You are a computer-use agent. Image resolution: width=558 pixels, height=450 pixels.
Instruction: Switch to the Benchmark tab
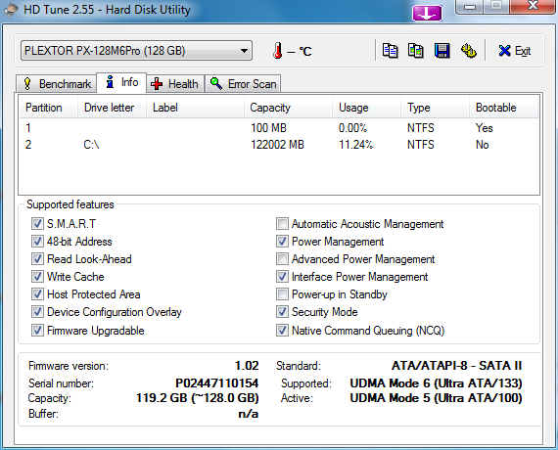(x=57, y=84)
